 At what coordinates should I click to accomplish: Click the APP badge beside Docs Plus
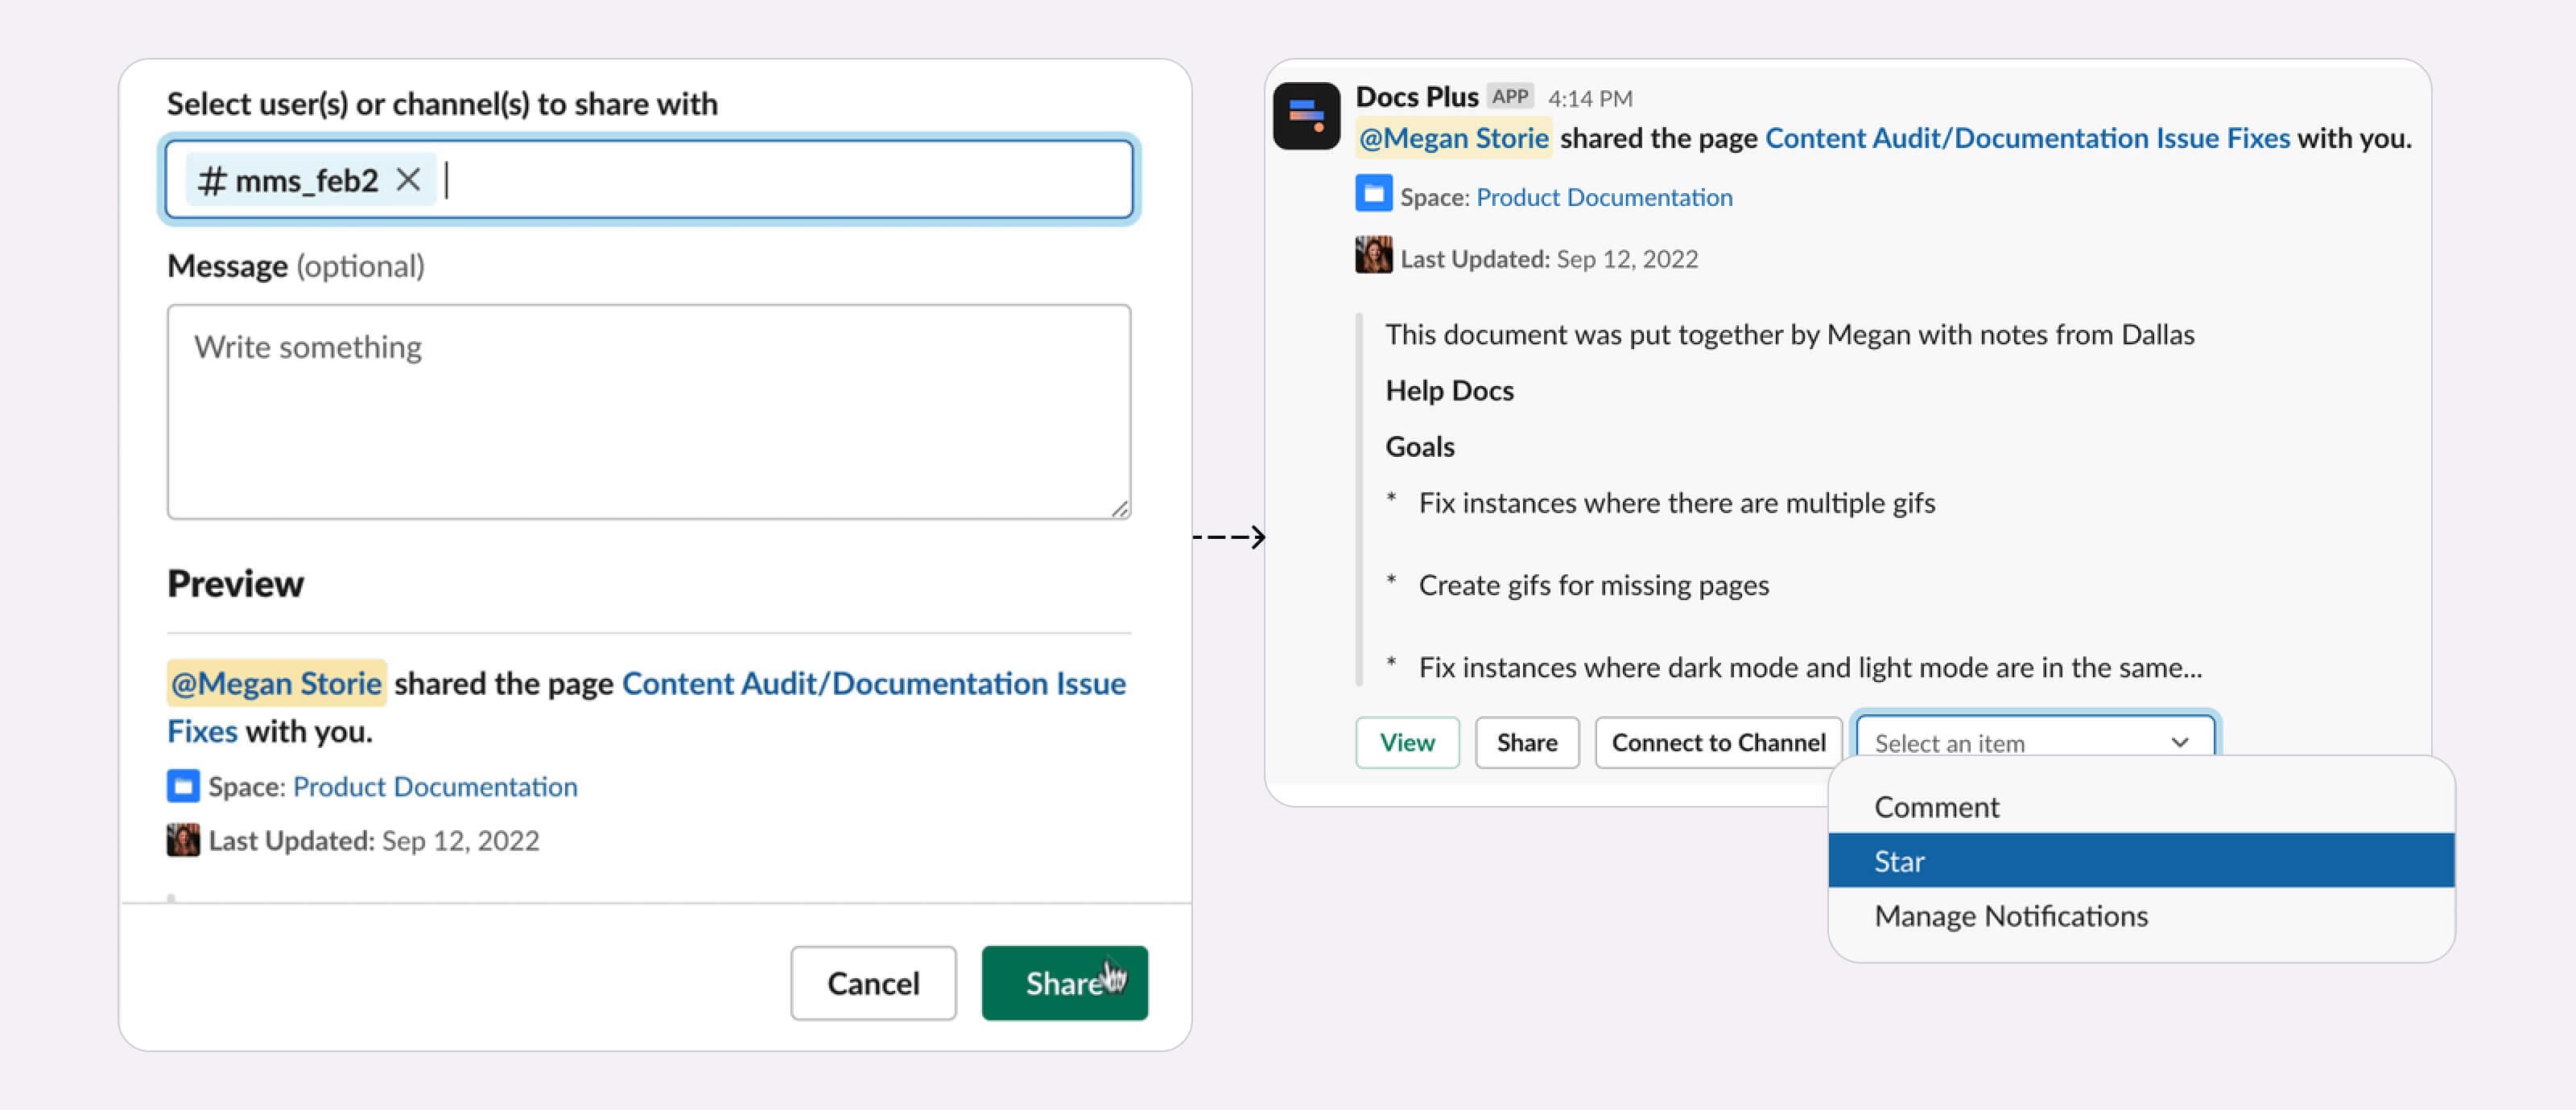coord(1510,97)
